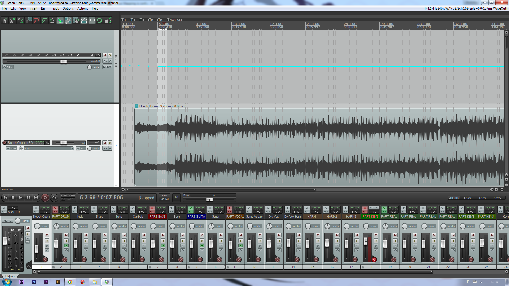Toggle the grid lines icon
Viewport: 509px width, 286px height.
92,20
